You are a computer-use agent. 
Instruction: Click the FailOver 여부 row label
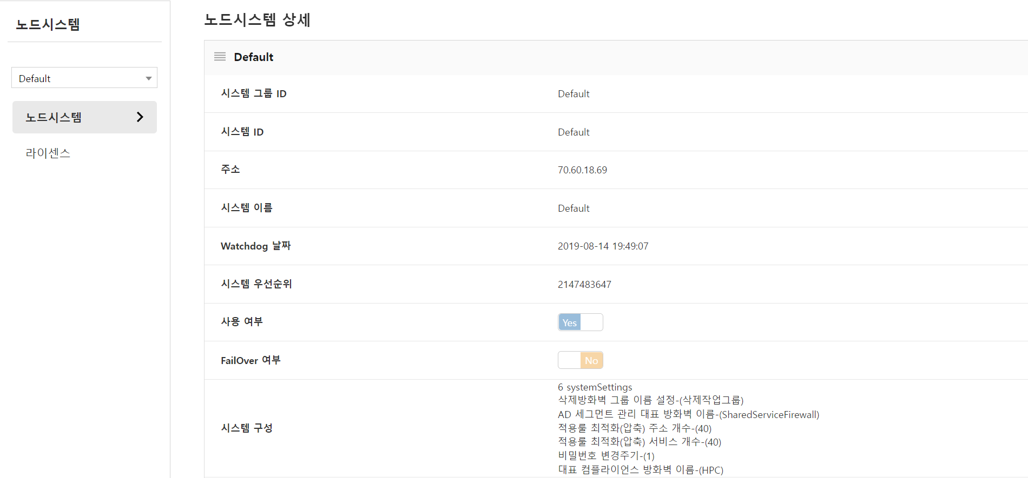[251, 360]
